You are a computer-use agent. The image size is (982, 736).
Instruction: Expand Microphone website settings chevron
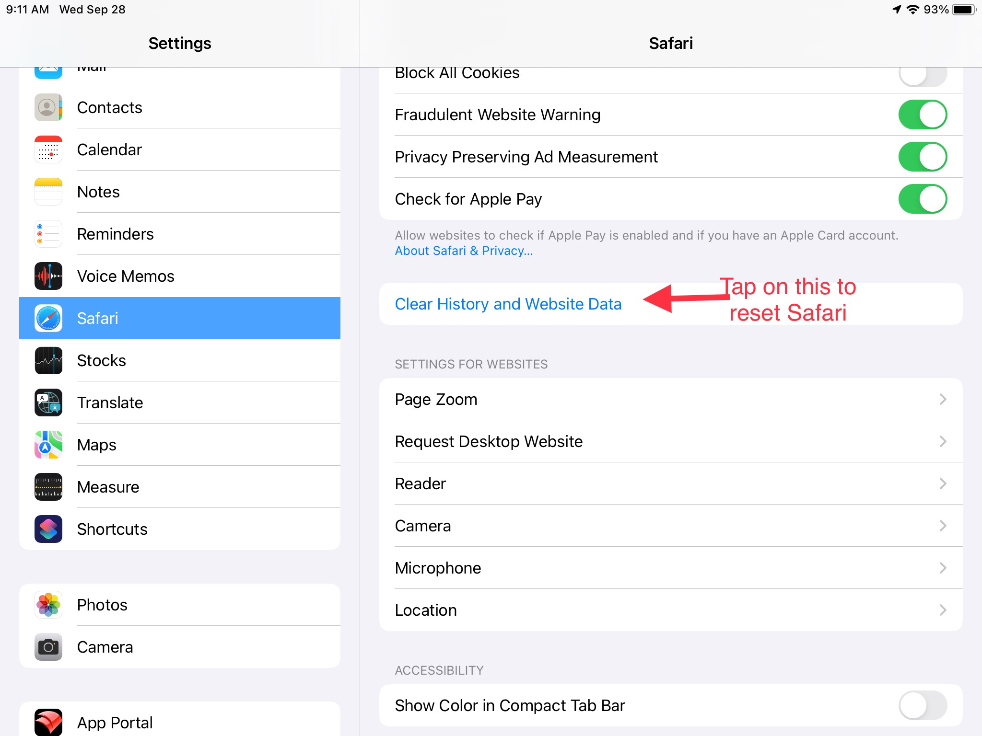(x=943, y=568)
